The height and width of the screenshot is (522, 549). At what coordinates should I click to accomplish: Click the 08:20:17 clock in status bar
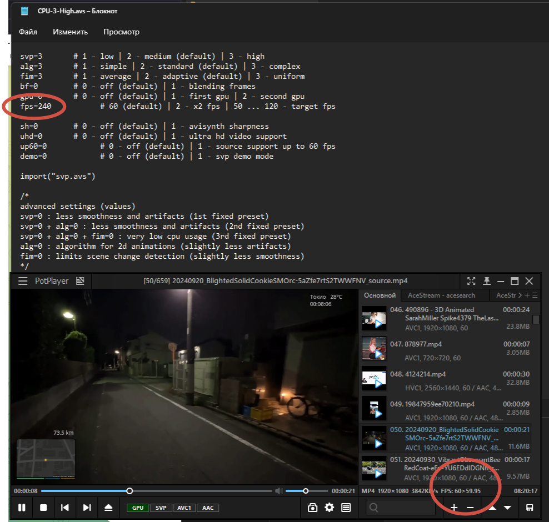tap(526, 491)
